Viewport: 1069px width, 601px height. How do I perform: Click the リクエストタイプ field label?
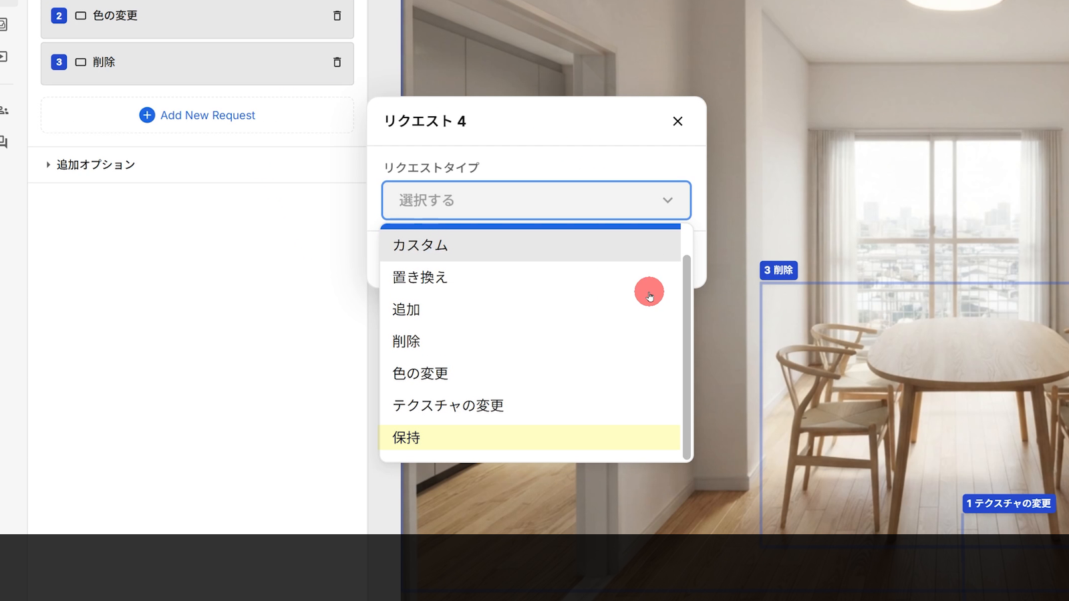point(431,168)
